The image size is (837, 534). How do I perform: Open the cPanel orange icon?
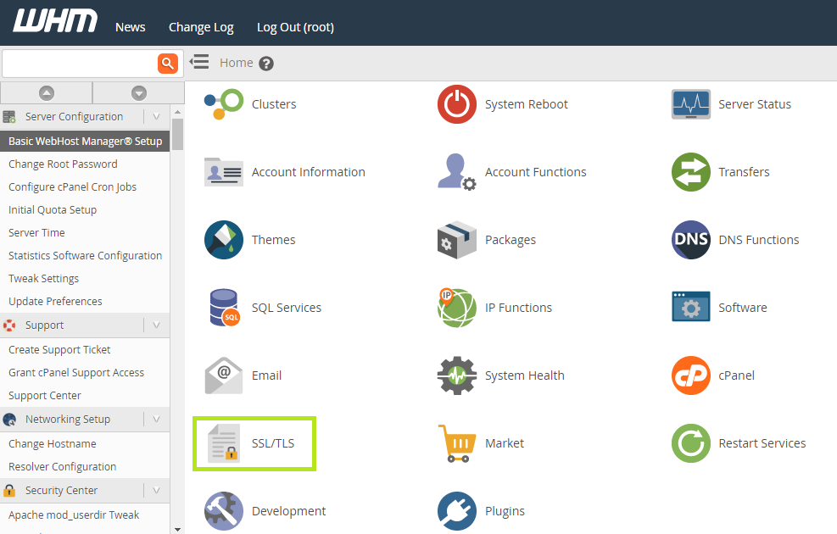691,375
